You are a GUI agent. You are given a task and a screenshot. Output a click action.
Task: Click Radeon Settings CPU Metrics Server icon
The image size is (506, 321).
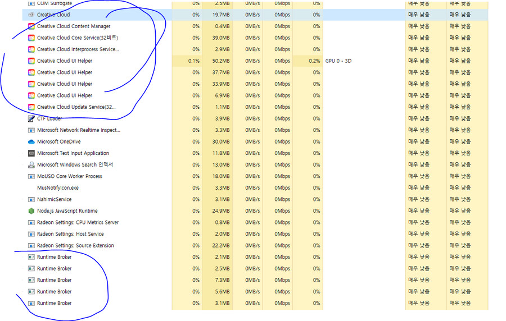click(31, 222)
